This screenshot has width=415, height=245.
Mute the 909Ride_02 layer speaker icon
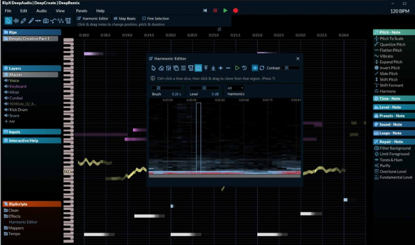(6, 104)
